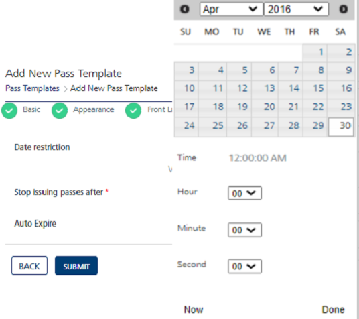Click the Basic step checkmark icon

point(9,111)
